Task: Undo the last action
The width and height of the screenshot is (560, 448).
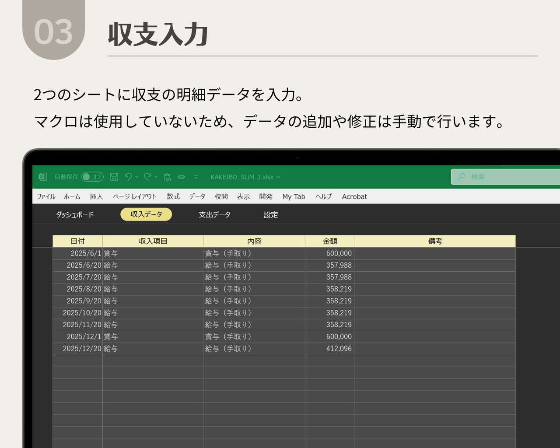Action: tap(128, 177)
